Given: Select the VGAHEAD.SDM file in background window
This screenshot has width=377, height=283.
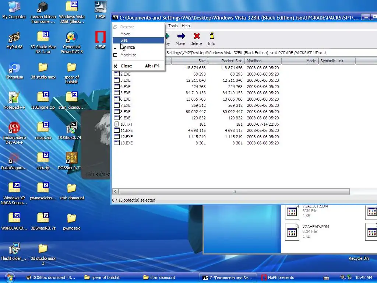Looking at the screenshot, I should [292, 231].
